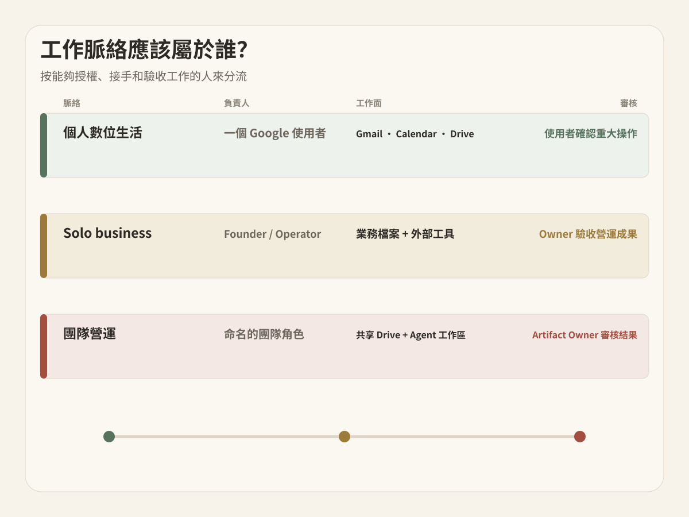The width and height of the screenshot is (689, 517).
Task: Click the 脈絡 column header
Action: point(72,103)
